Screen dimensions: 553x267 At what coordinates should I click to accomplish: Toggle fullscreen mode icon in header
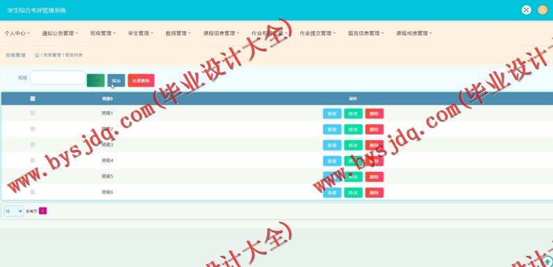click(526, 10)
